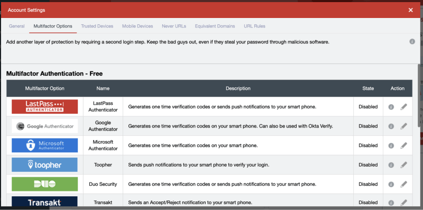
Task: Click Disabled state in Google Authenticator row
Action: click(x=368, y=126)
